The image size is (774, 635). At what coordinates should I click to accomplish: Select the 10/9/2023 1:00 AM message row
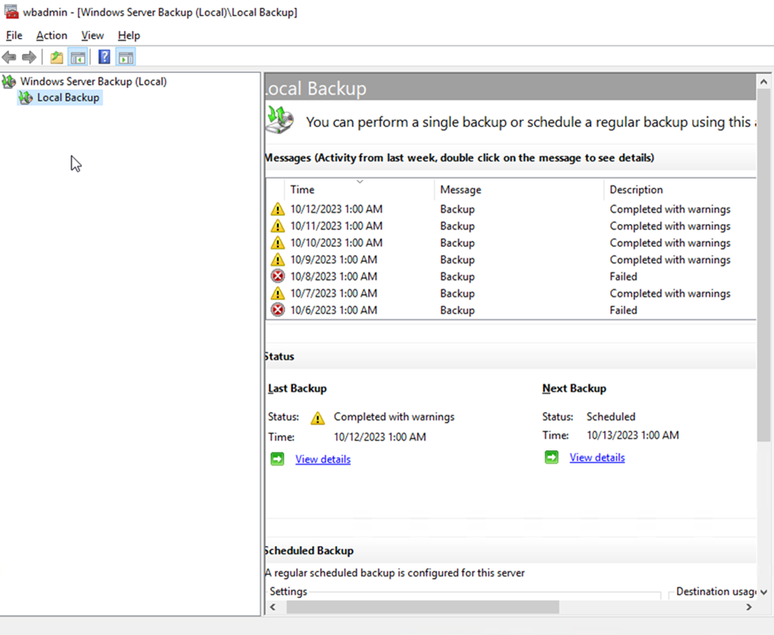coord(511,260)
